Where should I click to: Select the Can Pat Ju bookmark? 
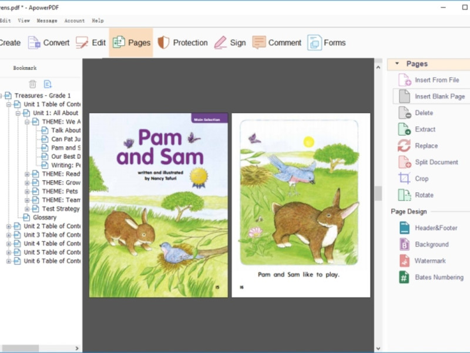tap(66, 139)
